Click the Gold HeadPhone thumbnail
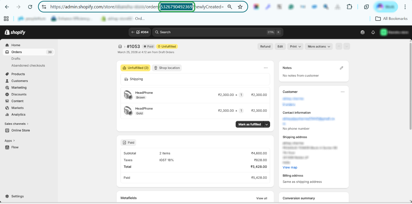 (128, 111)
